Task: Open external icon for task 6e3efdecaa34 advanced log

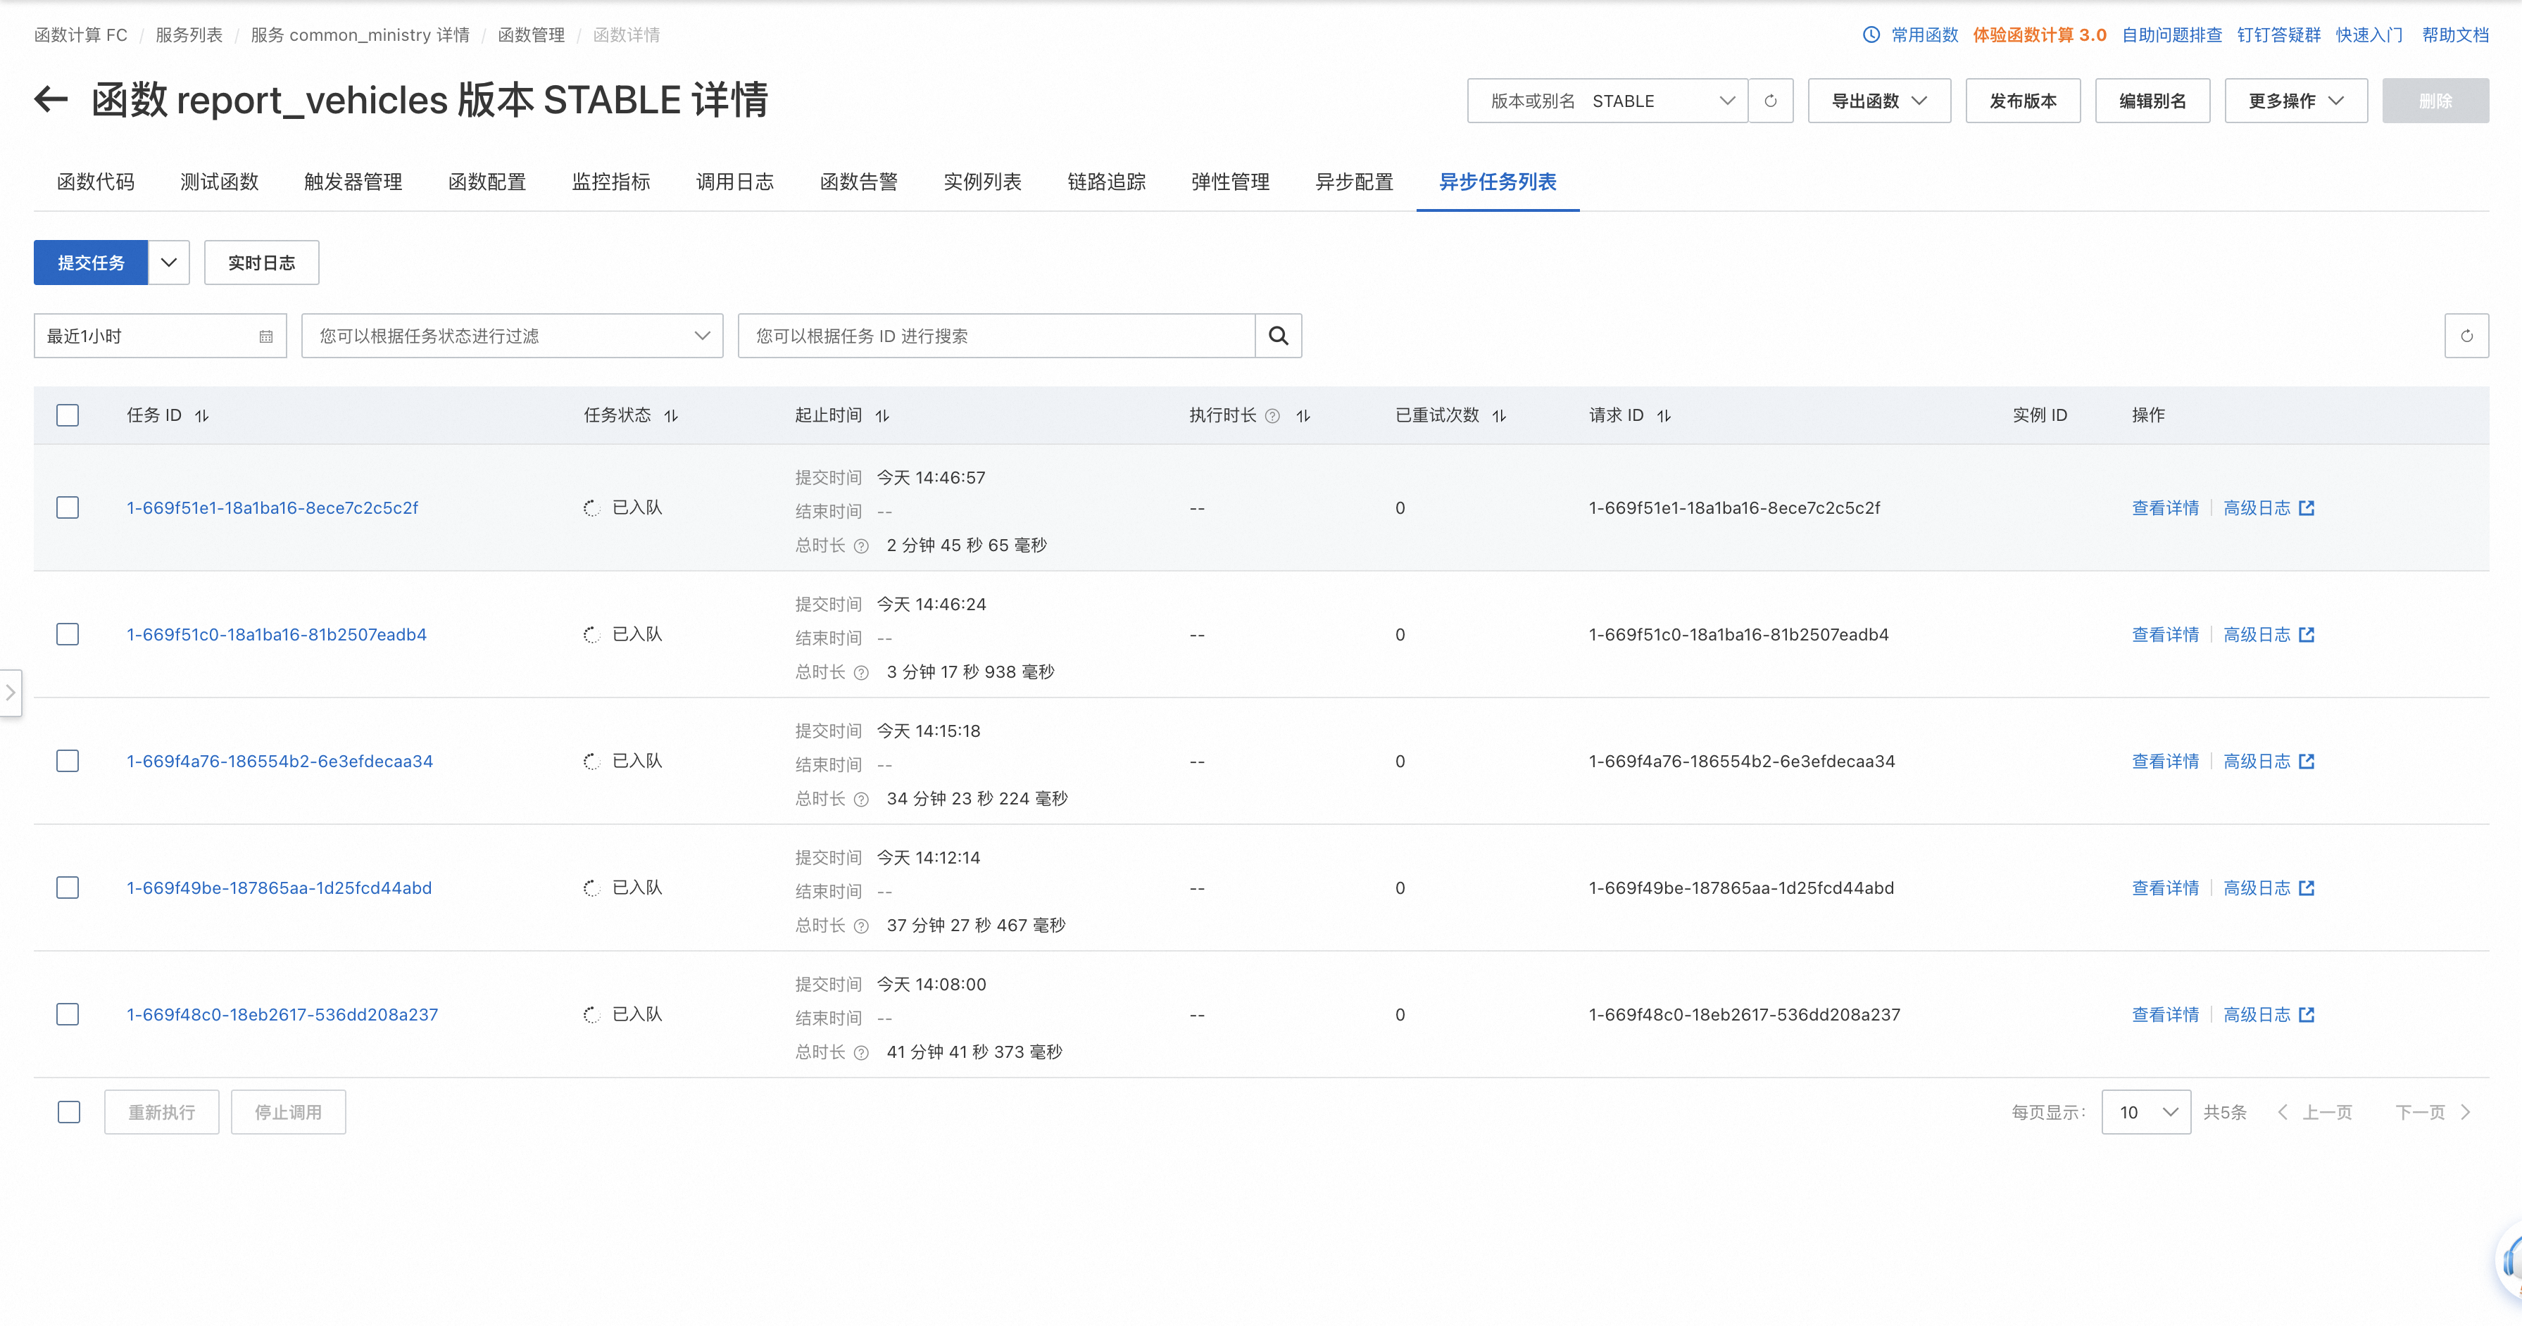Action: tap(2307, 762)
